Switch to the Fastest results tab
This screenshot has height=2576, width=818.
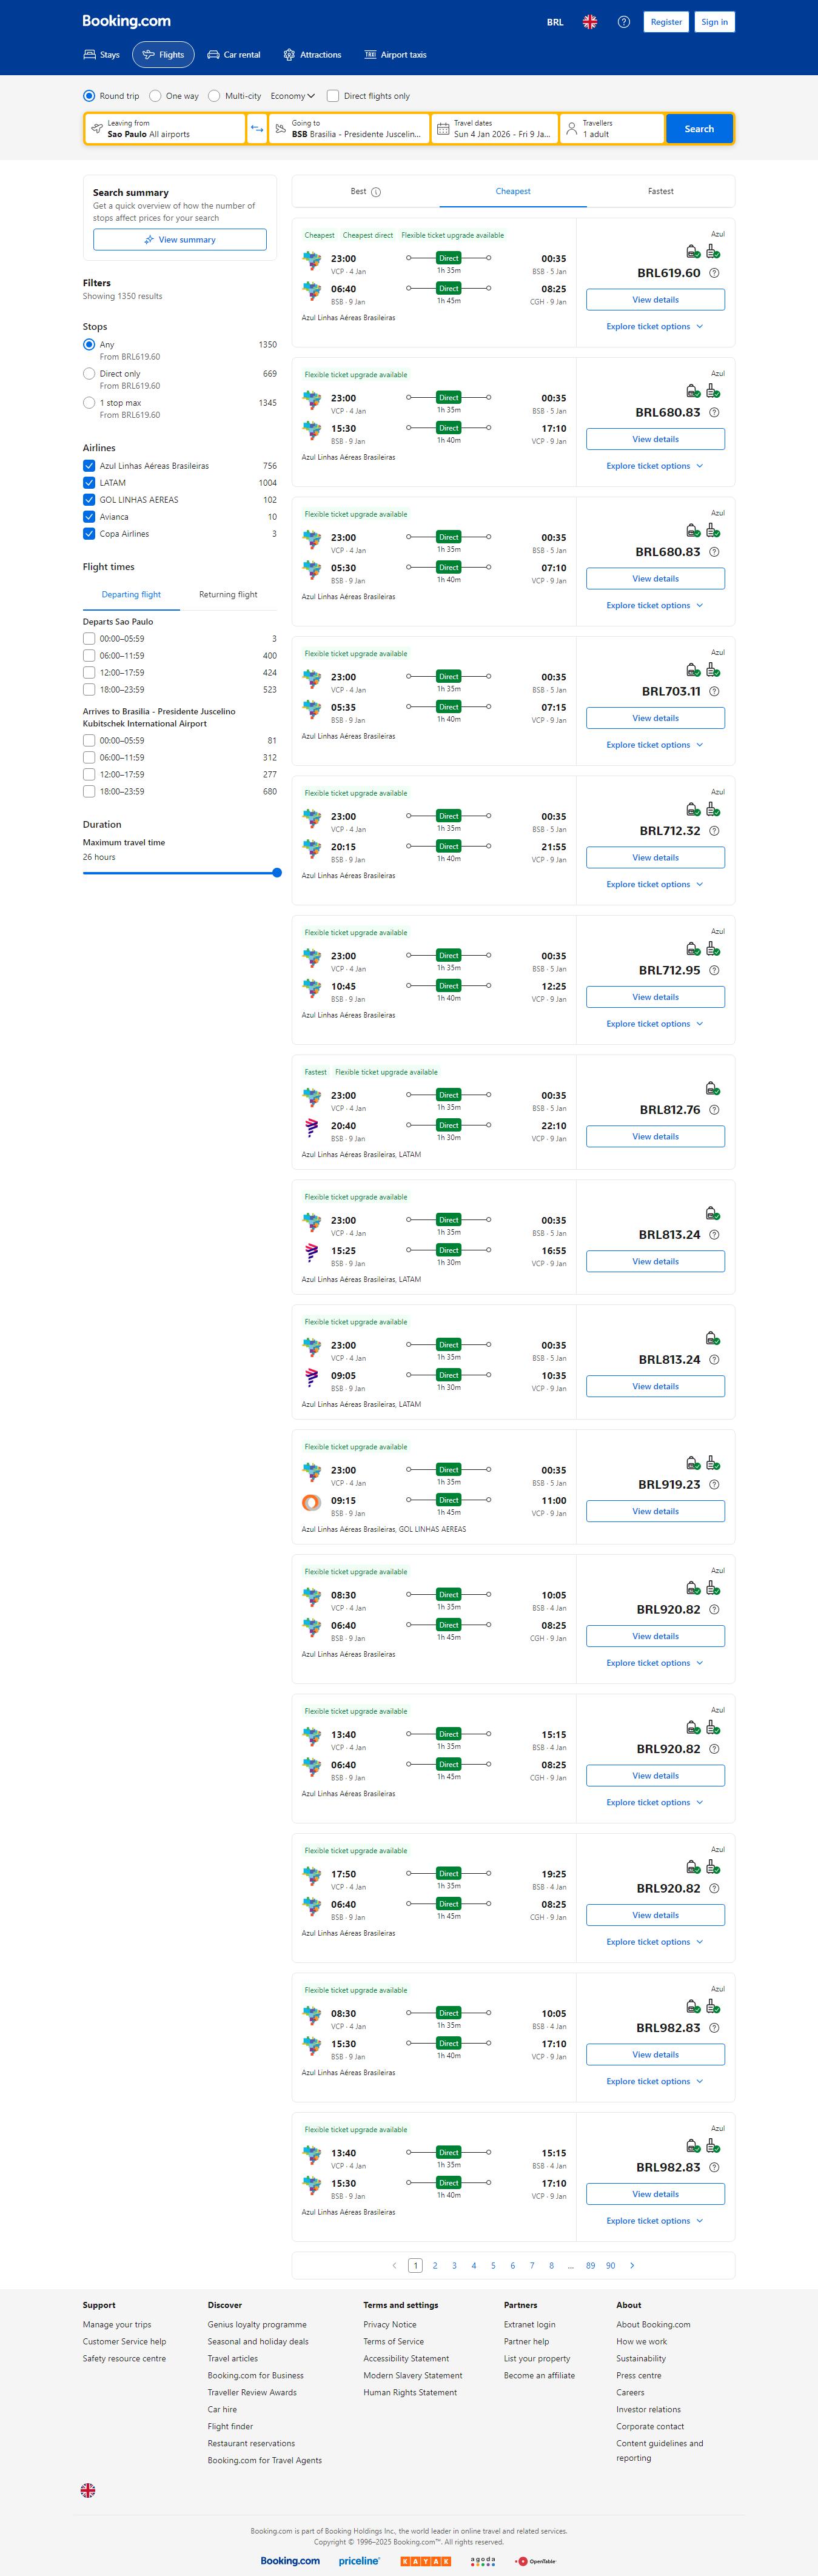click(x=660, y=191)
